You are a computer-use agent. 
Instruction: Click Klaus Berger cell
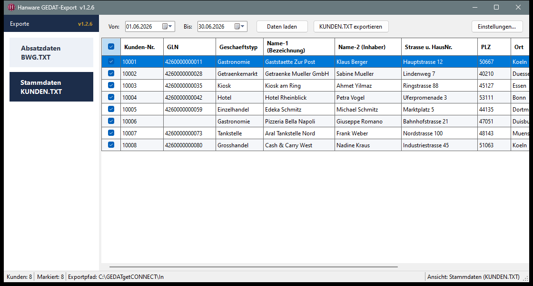[x=368, y=62]
